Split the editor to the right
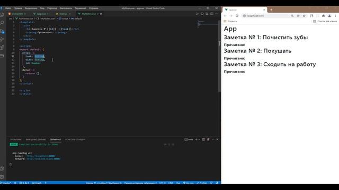Viewport: 339px width, 190px height. click(212, 14)
